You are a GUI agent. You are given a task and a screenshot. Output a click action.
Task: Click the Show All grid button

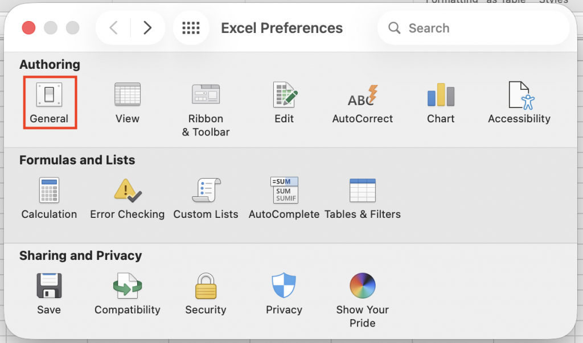[x=191, y=28]
